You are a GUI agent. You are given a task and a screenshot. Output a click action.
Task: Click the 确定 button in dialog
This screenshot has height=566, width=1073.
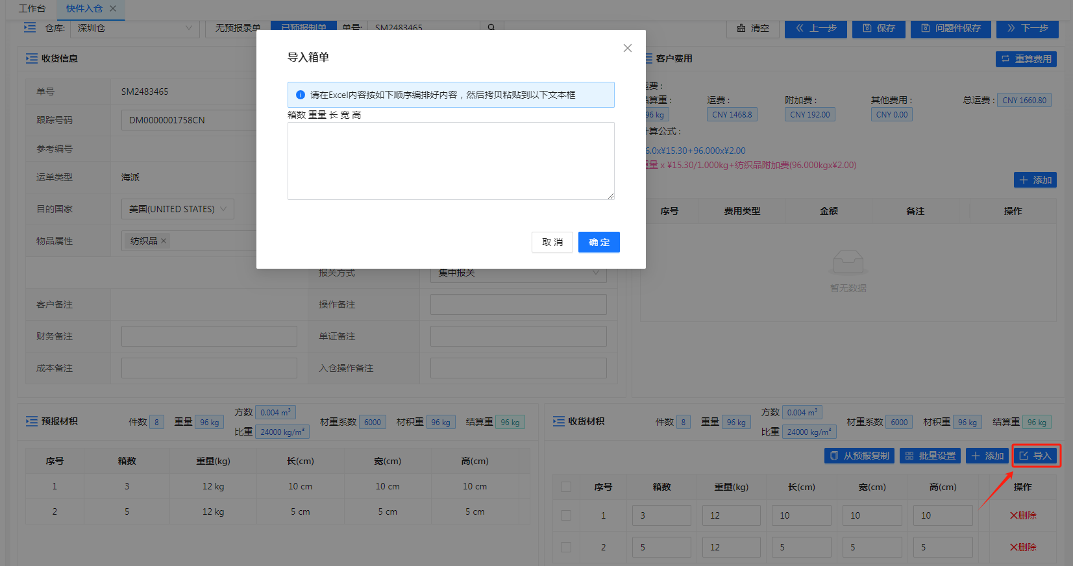point(598,242)
